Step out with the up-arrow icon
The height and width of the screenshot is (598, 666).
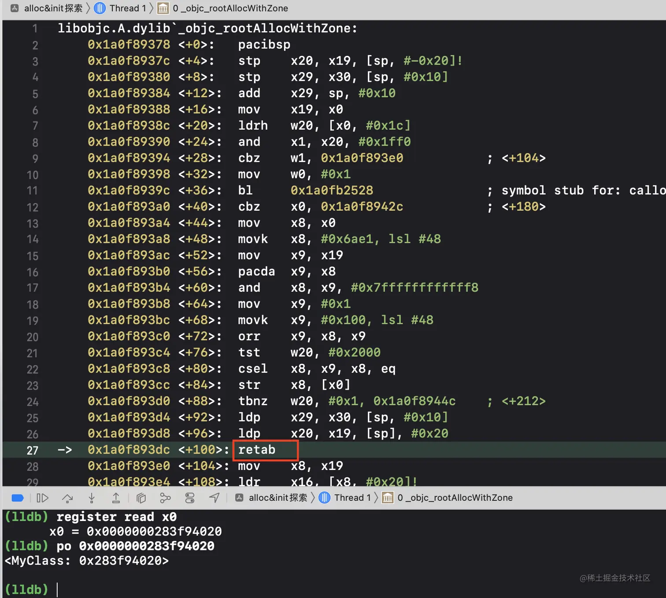coord(116,498)
